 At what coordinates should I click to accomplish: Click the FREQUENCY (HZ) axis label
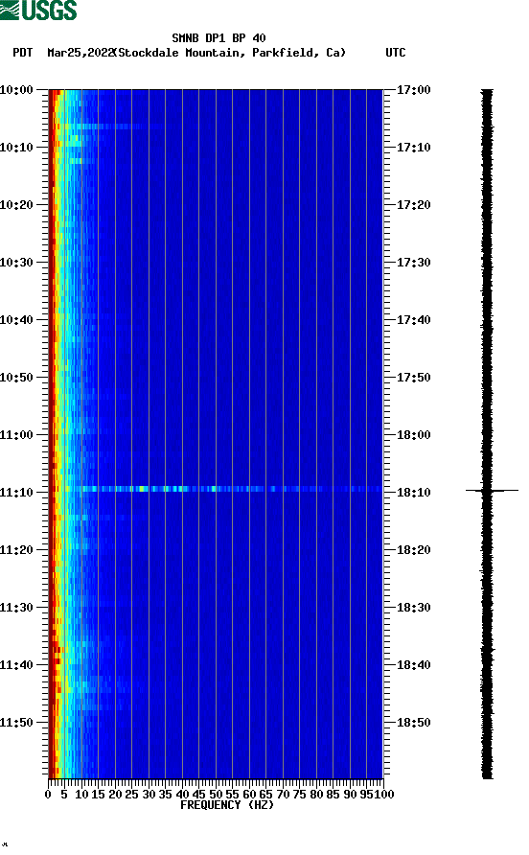[227, 805]
